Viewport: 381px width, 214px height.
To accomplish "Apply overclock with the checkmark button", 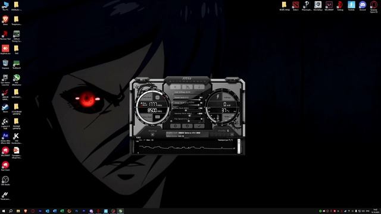I will click(199, 126).
